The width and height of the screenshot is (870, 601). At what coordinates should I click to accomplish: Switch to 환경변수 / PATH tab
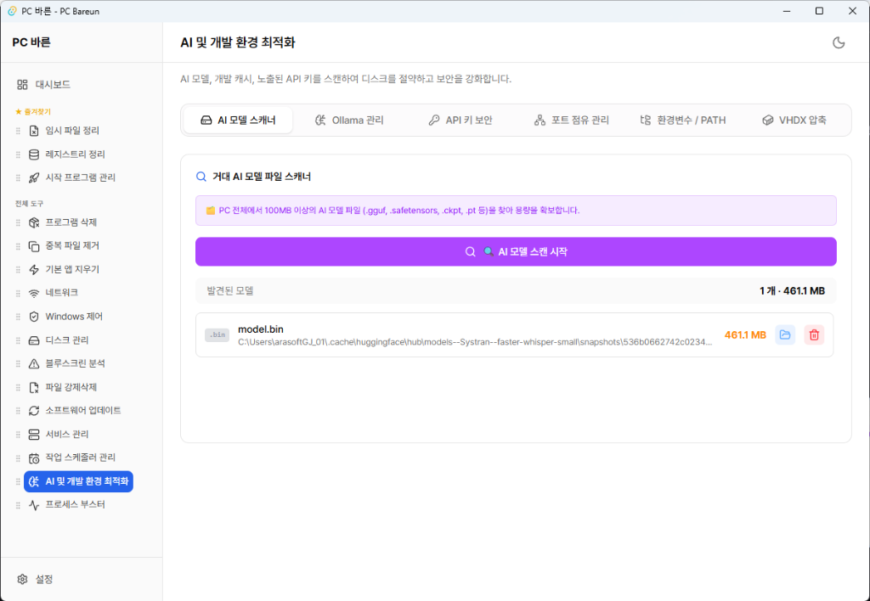pos(682,121)
